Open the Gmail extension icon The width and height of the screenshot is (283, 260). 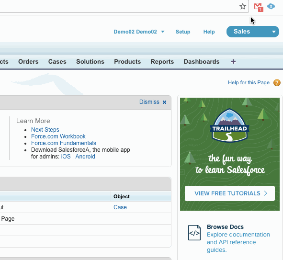click(258, 7)
